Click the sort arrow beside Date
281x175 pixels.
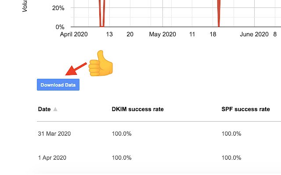[x=55, y=109]
